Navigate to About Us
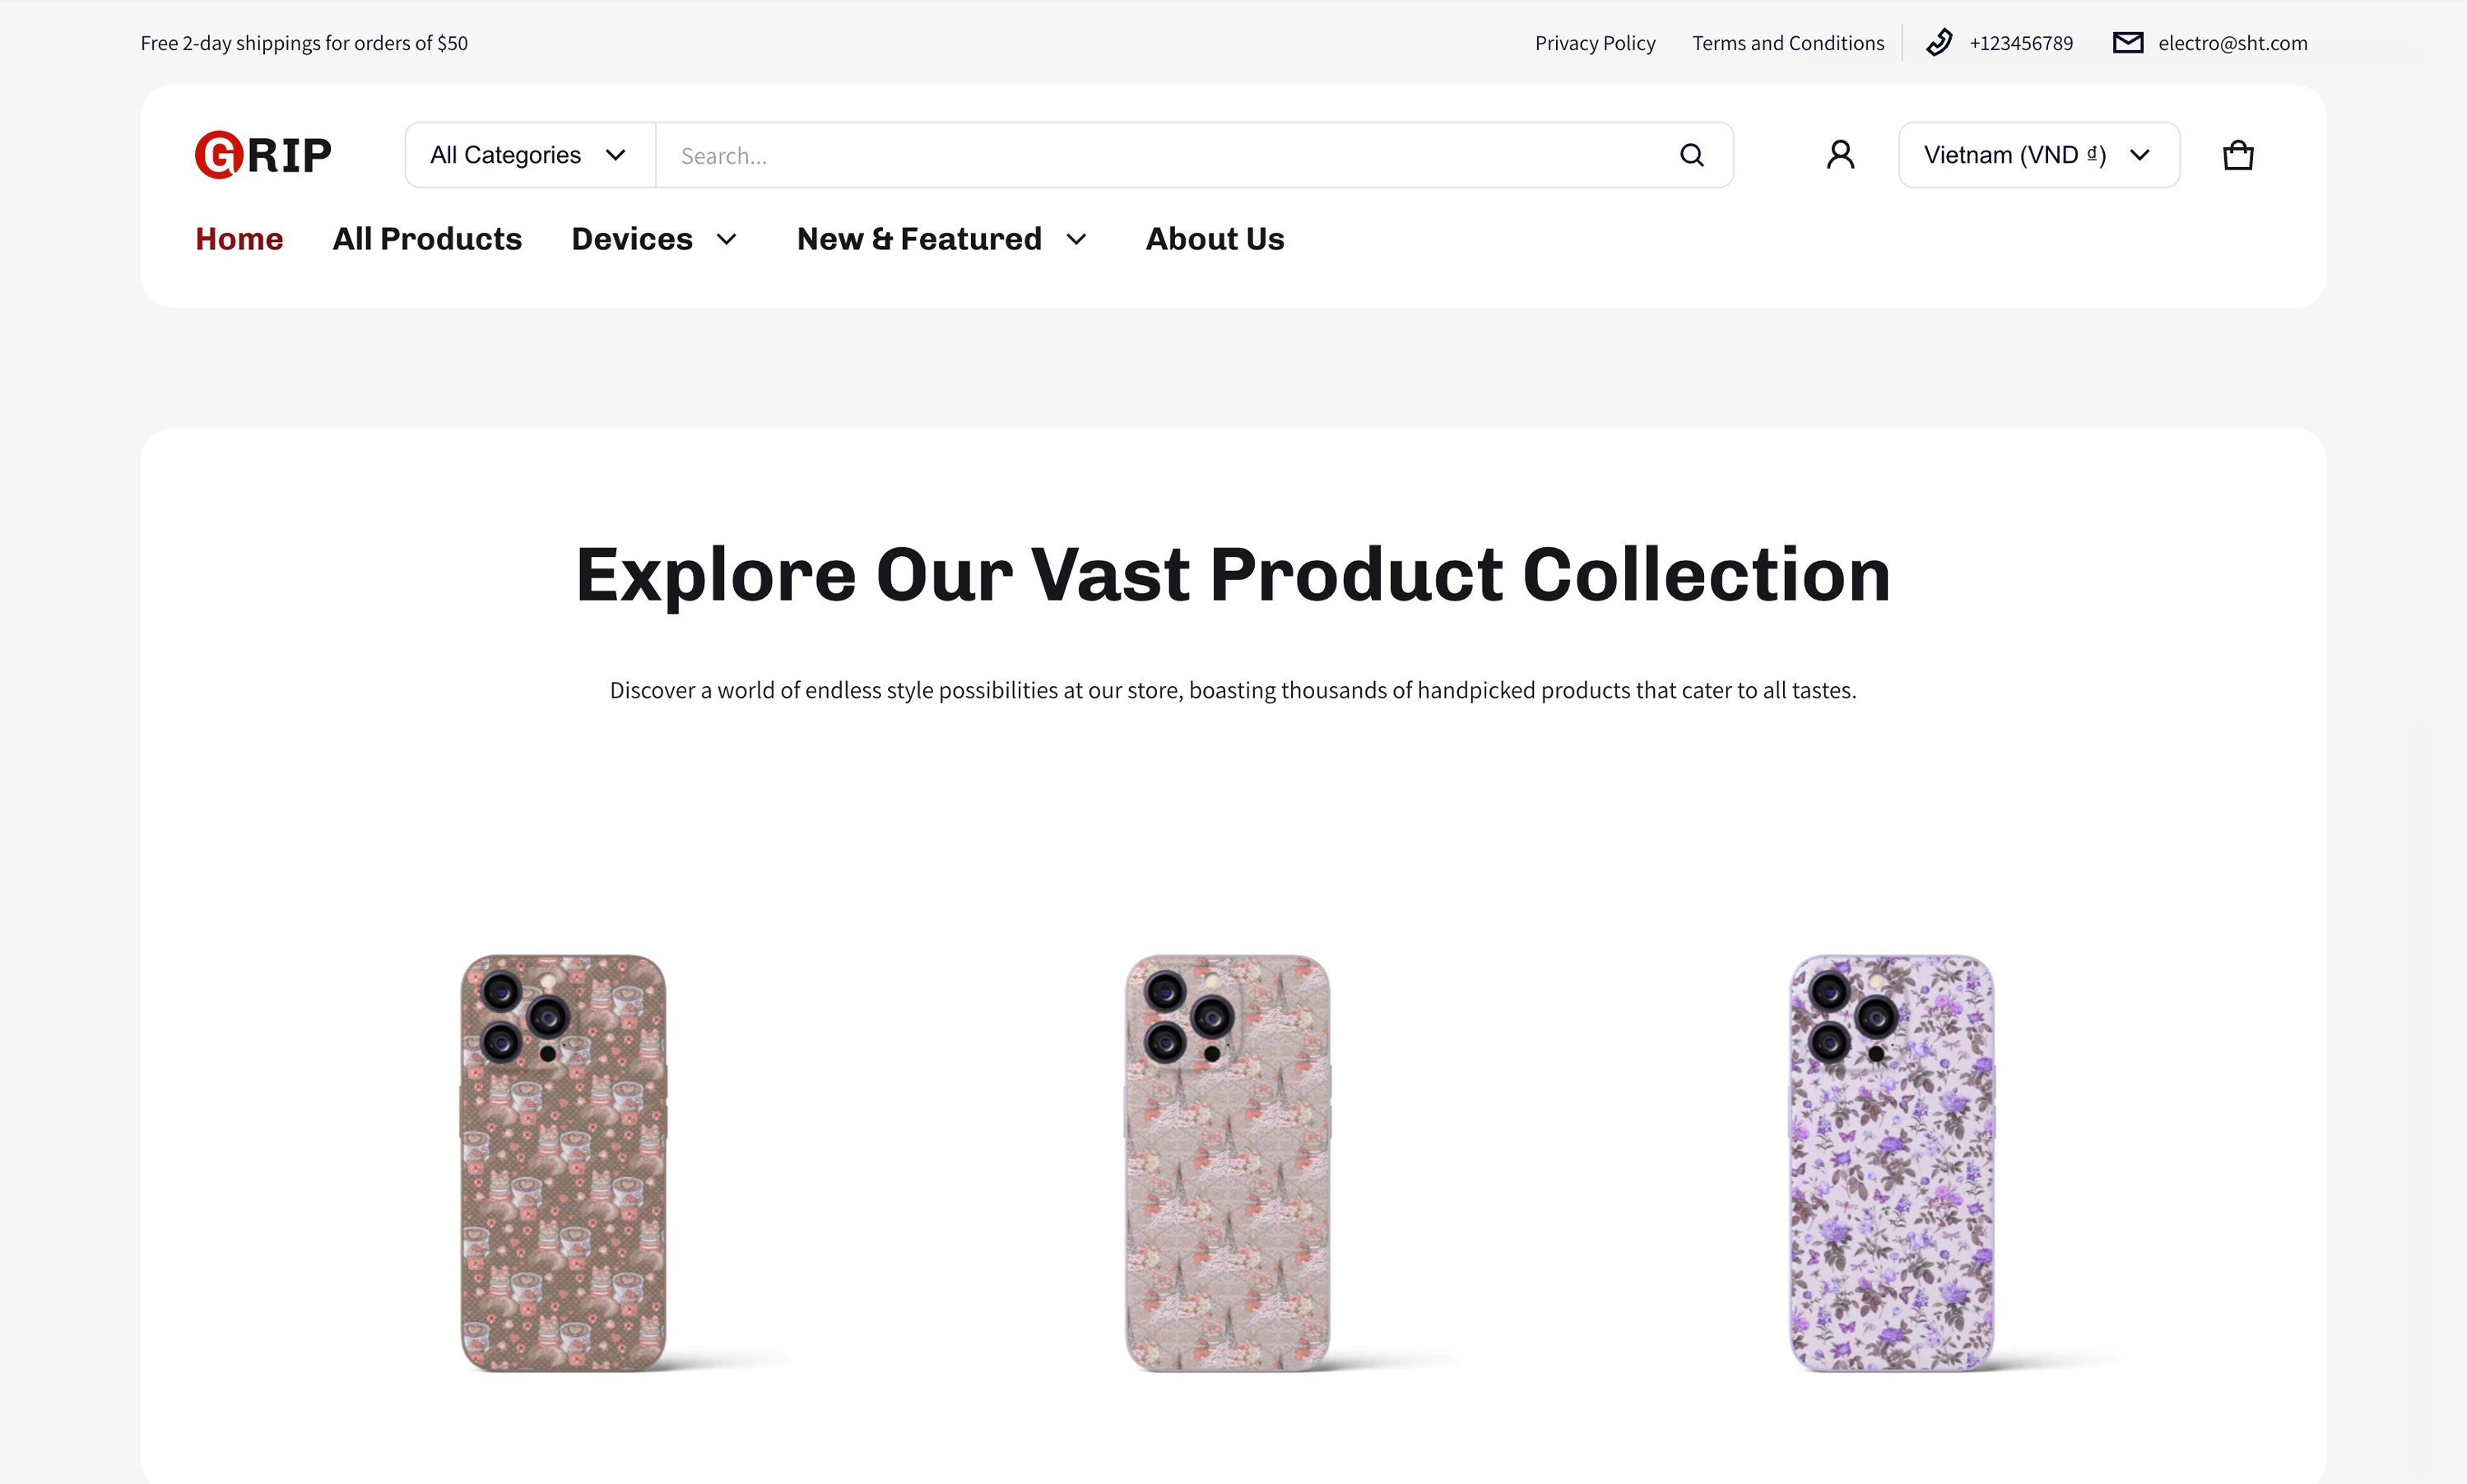Image resolution: width=2467 pixels, height=1484 pixels. point(1214,239)
